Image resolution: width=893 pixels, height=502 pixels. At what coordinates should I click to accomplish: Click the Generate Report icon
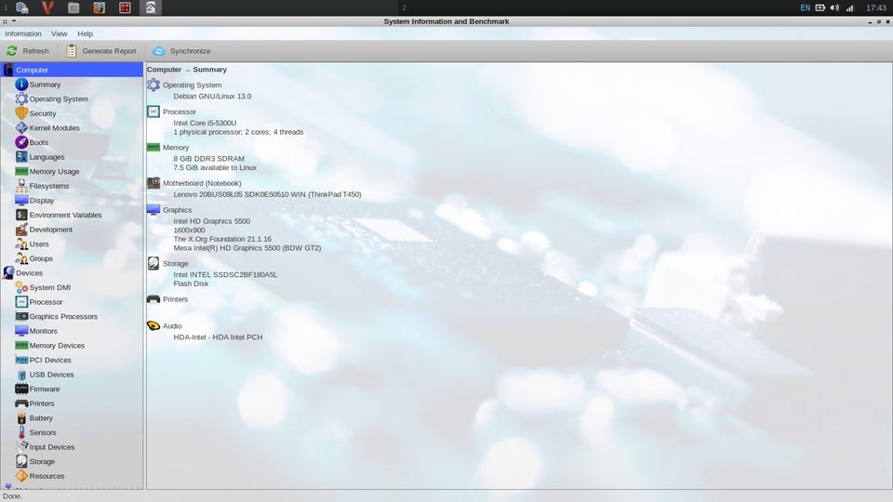(x=72, y=51)
